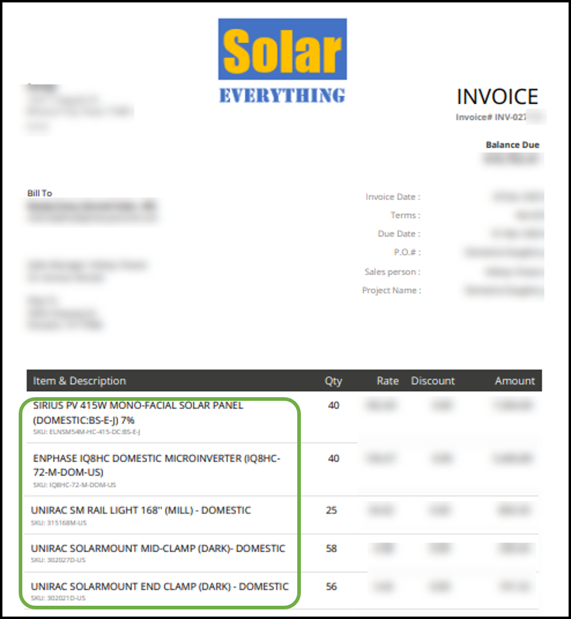
Task: Click the Sales person label
Action: click(x=392, y=272)
